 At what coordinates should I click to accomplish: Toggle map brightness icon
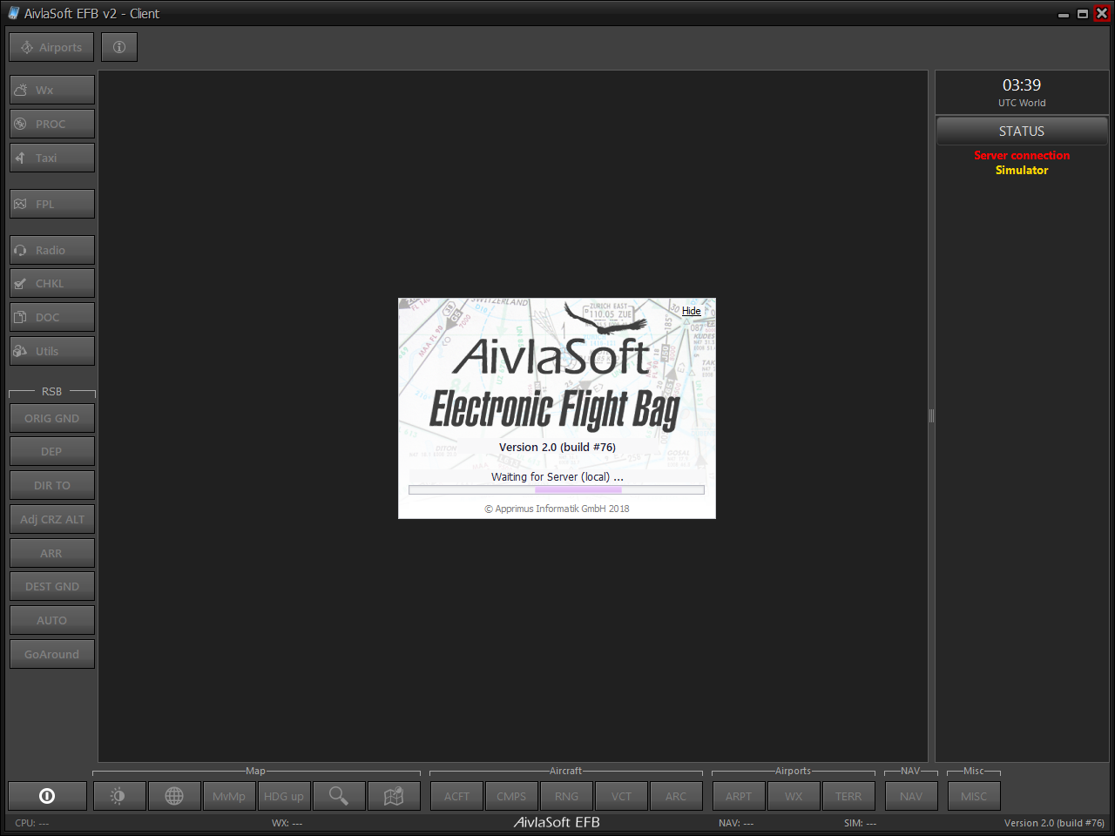coord(119,796)
